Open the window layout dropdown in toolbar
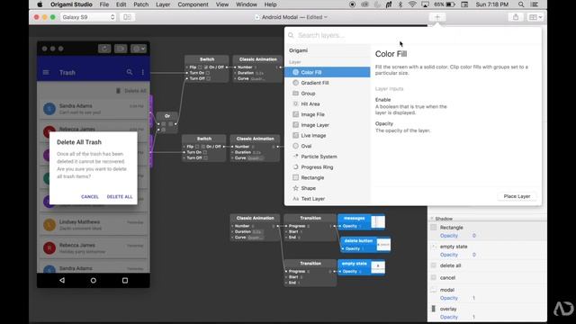The width and height of the screenshot is (576, 324). (535, 17)
